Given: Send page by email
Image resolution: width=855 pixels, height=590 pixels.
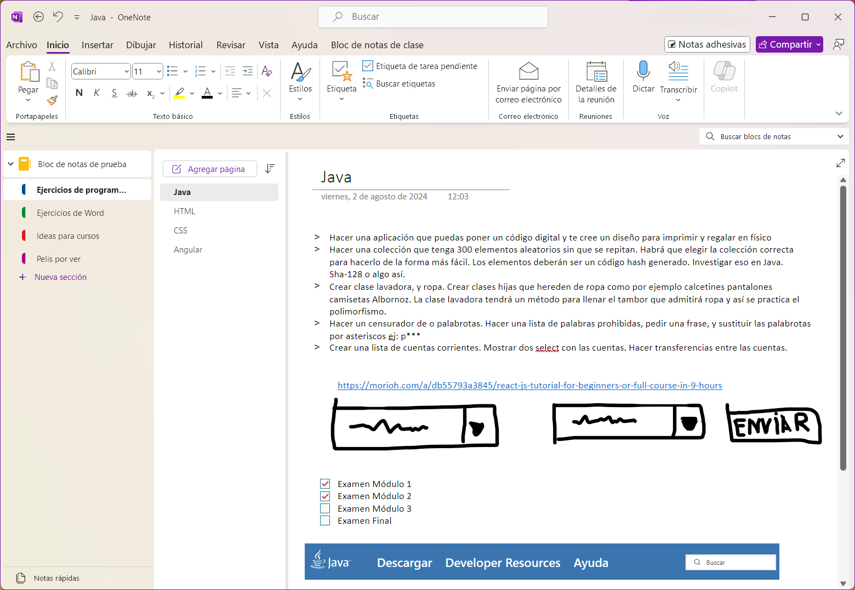Looking at the screenshot, I should tap(528, 82).
